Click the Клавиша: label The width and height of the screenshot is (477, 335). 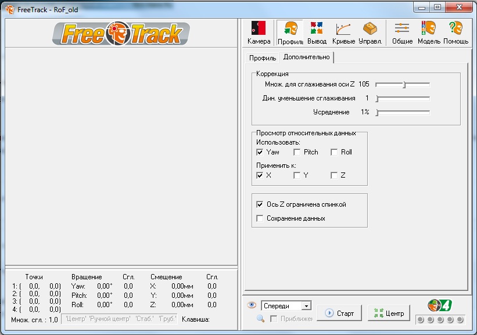pos(196,319)
